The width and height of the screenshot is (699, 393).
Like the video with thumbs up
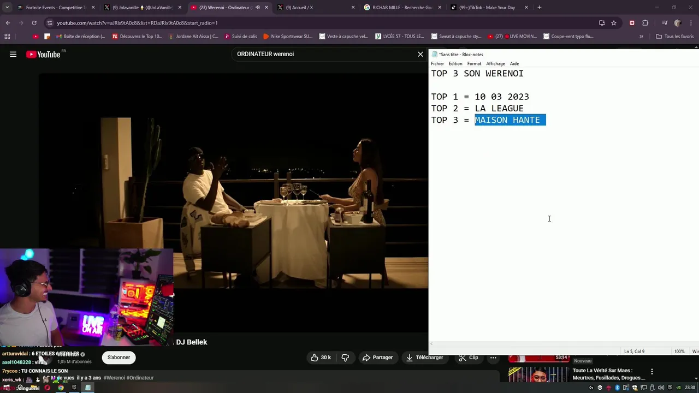pos(321,358)
